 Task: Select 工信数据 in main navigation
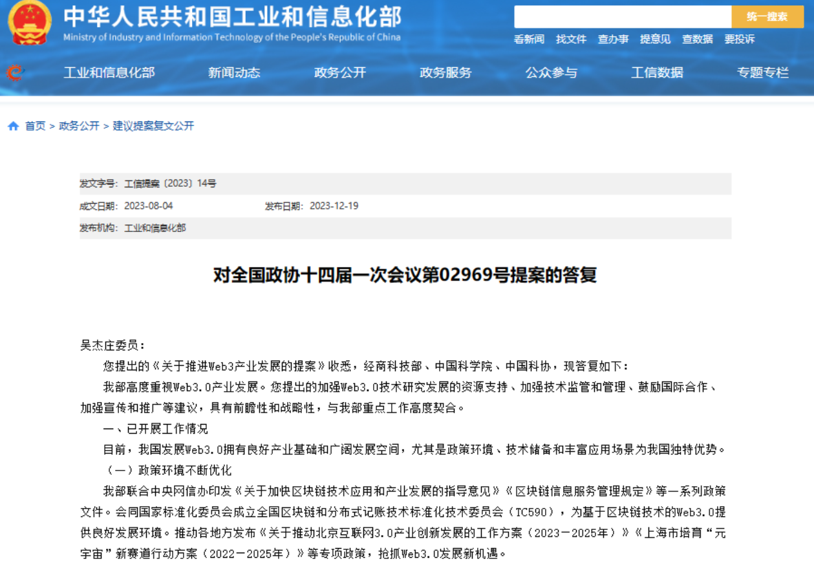657,72
